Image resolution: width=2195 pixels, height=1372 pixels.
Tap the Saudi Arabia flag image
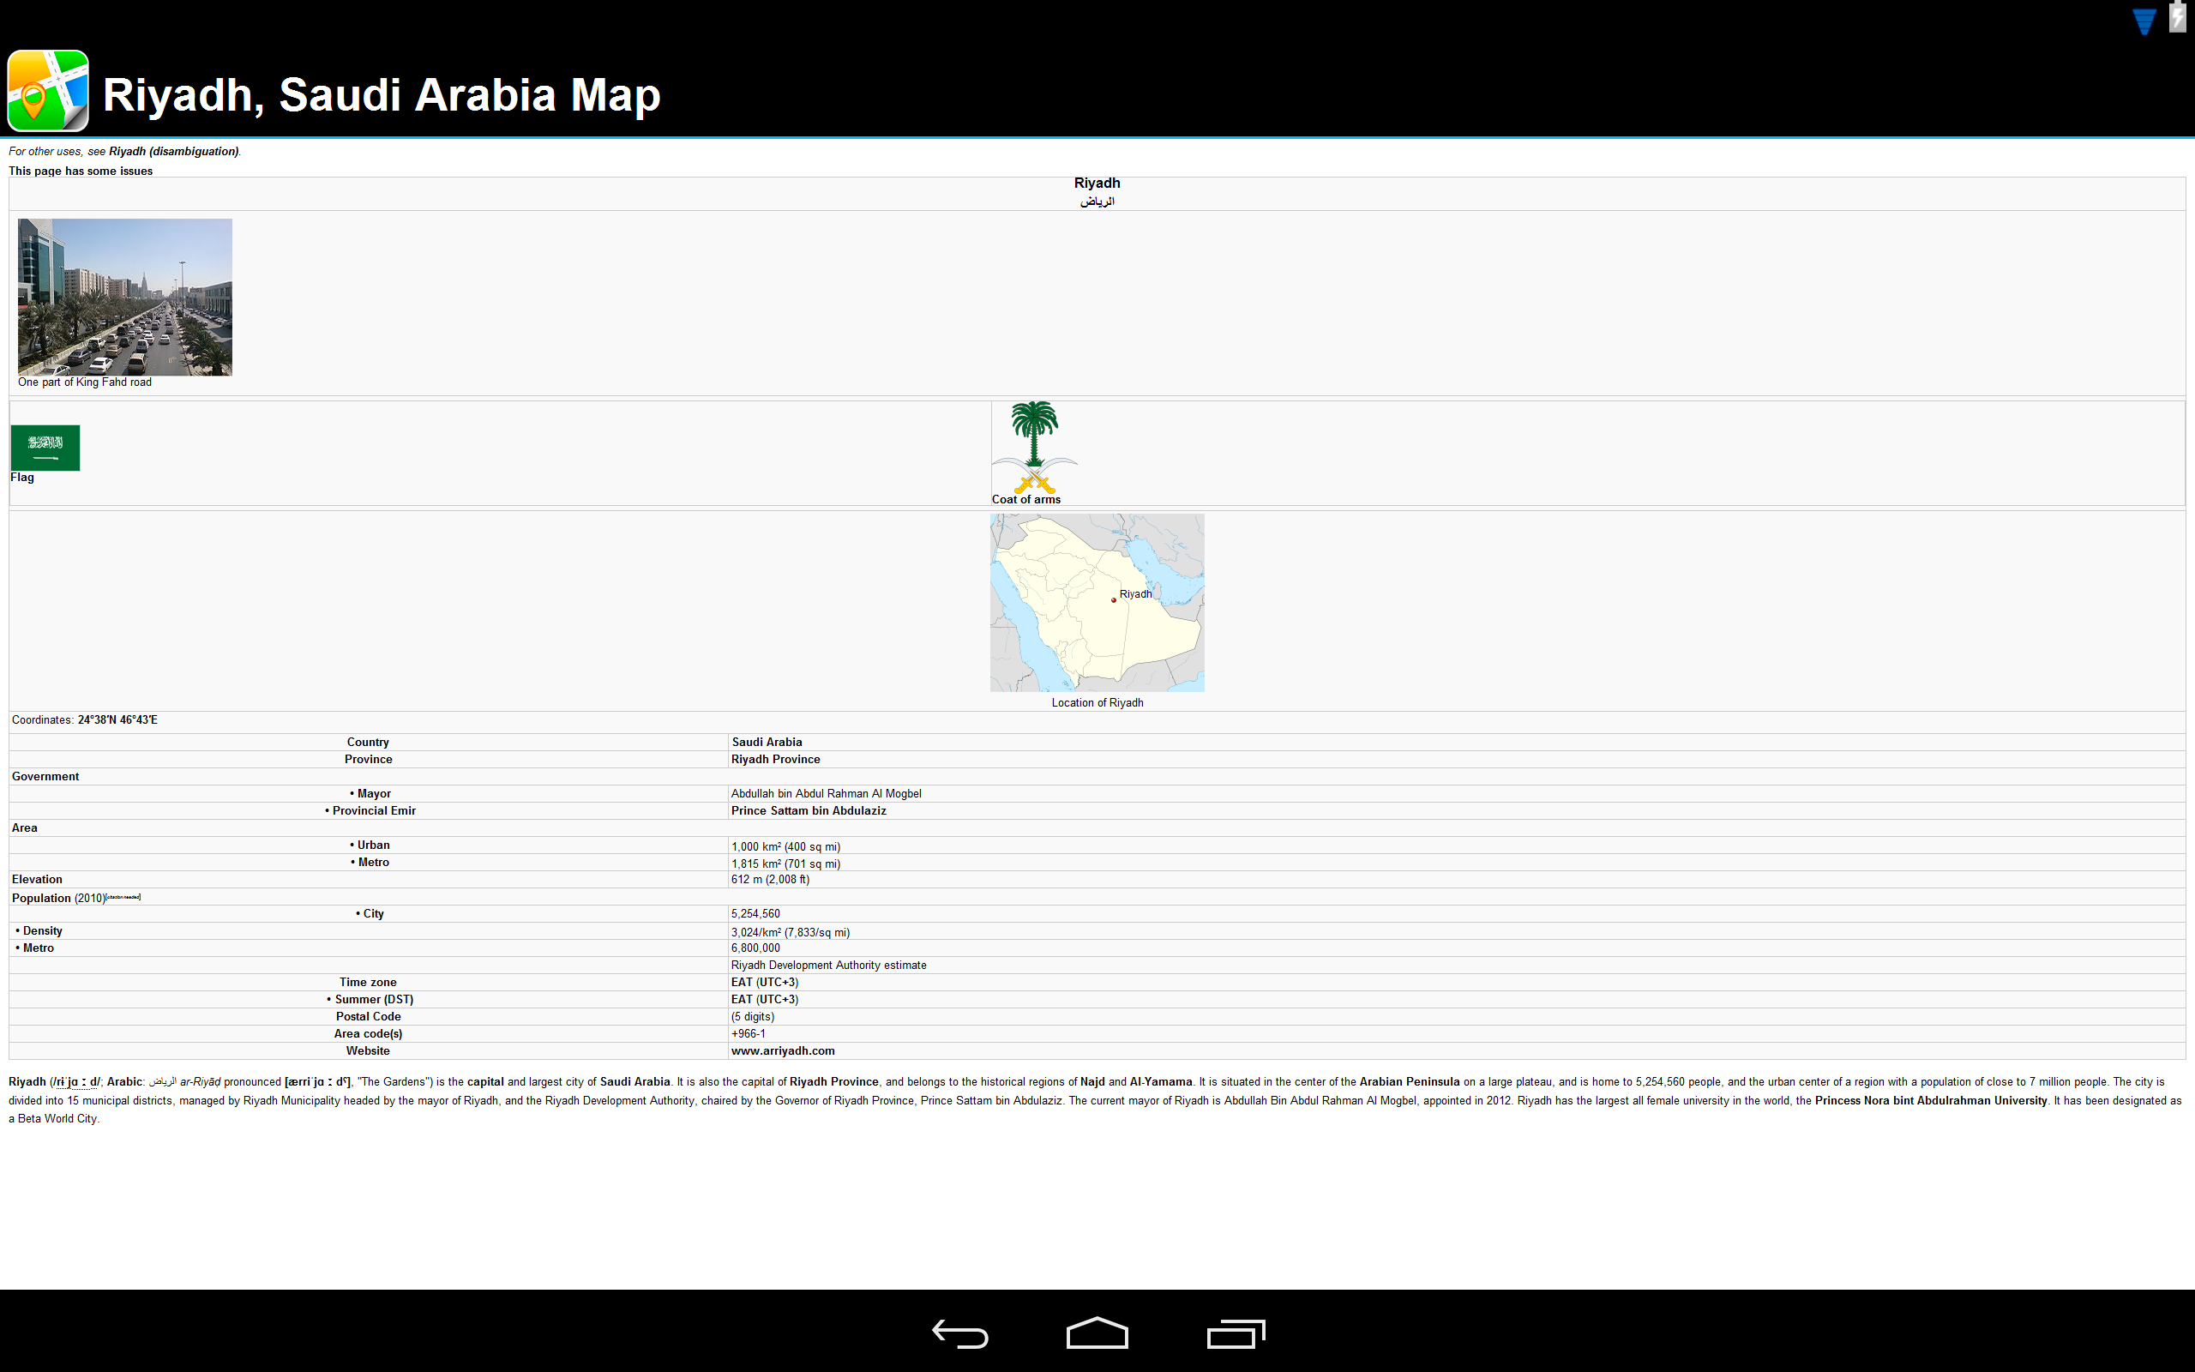45,448
